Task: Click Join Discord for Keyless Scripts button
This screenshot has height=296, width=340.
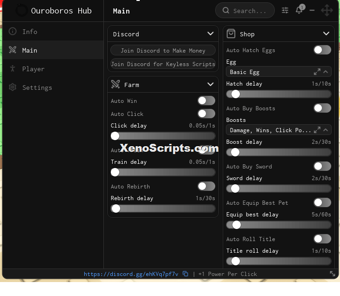Action: click(163, 64)
